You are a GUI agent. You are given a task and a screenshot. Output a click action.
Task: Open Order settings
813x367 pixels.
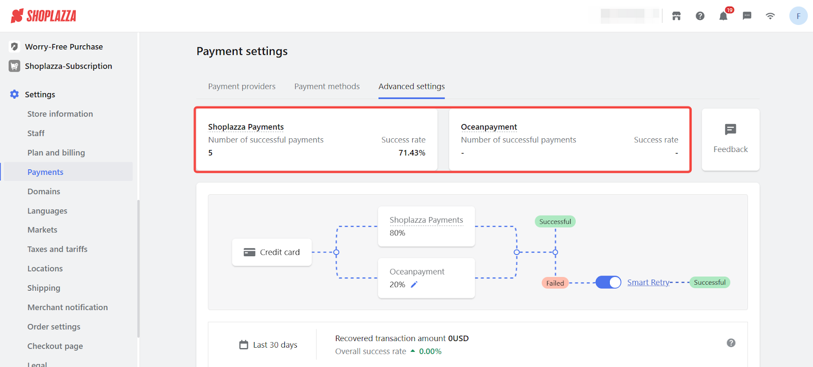pos(54,326)
